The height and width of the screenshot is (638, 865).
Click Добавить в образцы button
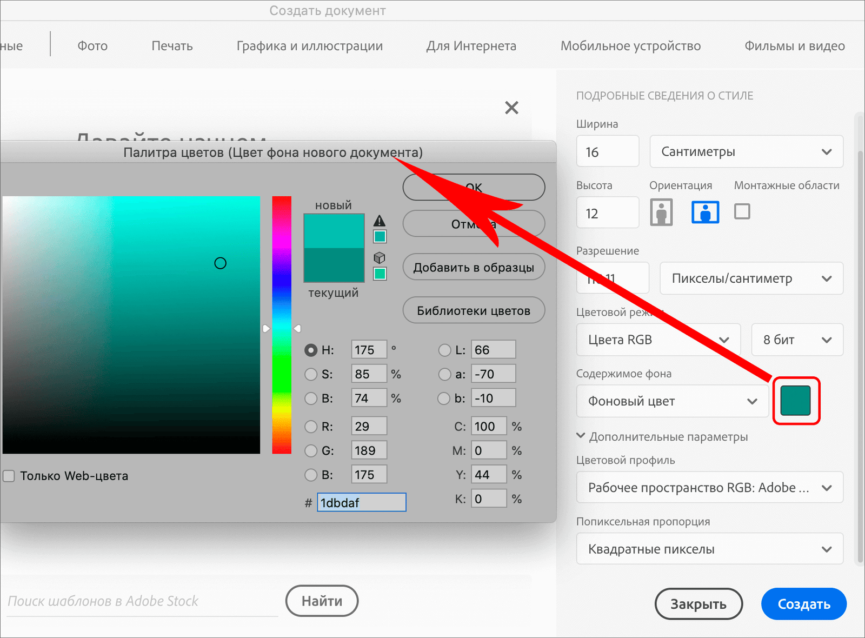(474, 267)
